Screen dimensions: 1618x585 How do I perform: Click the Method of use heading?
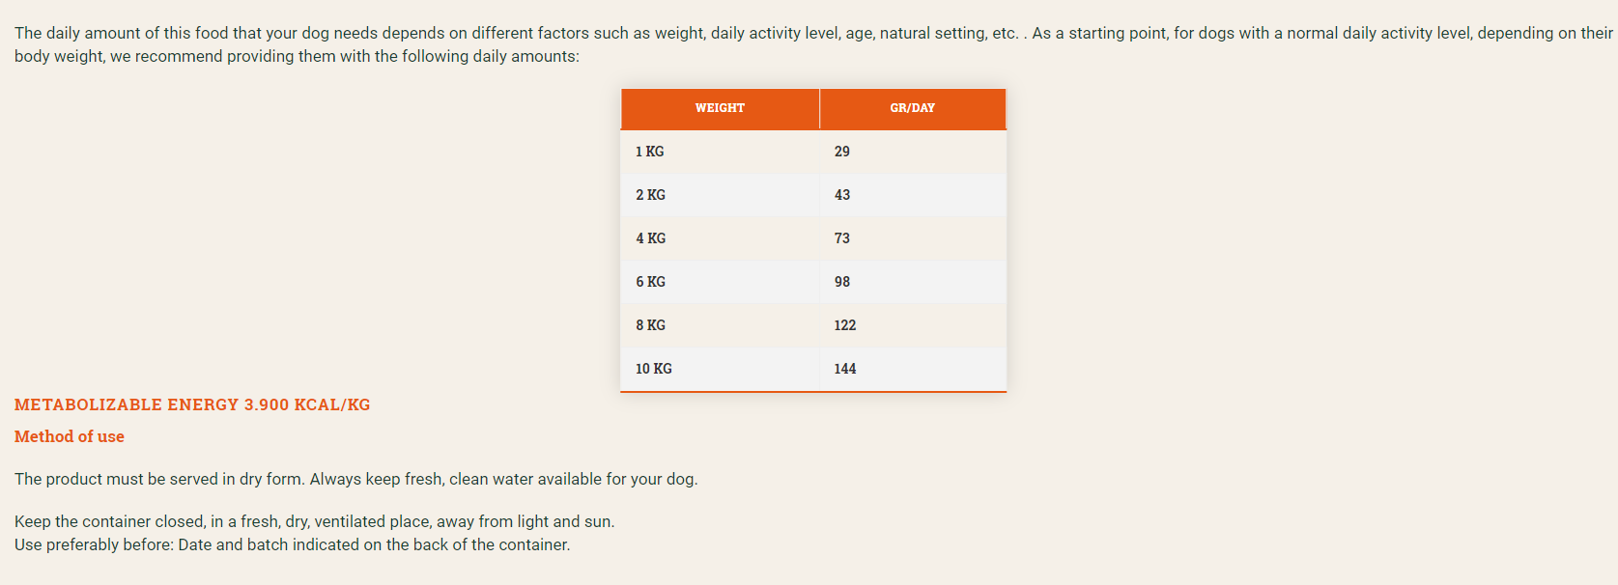[70, 436]
